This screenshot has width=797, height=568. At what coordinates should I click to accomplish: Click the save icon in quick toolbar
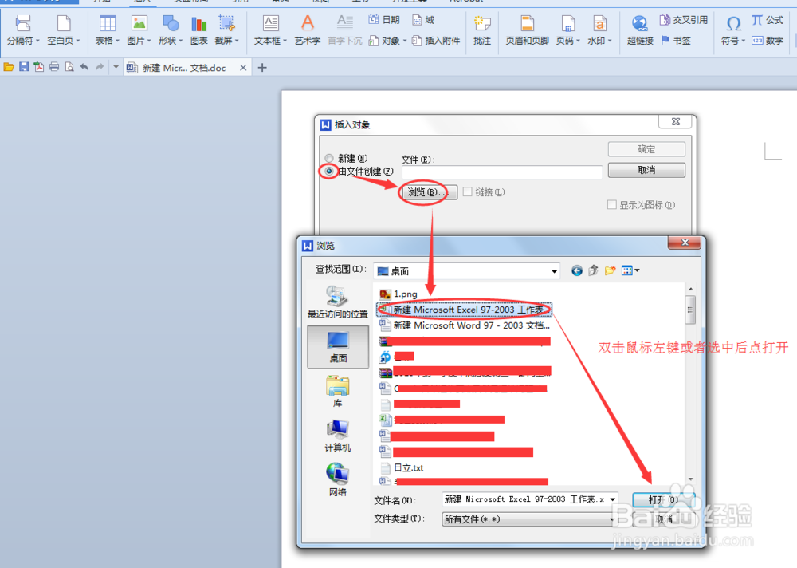coord(24,67)
